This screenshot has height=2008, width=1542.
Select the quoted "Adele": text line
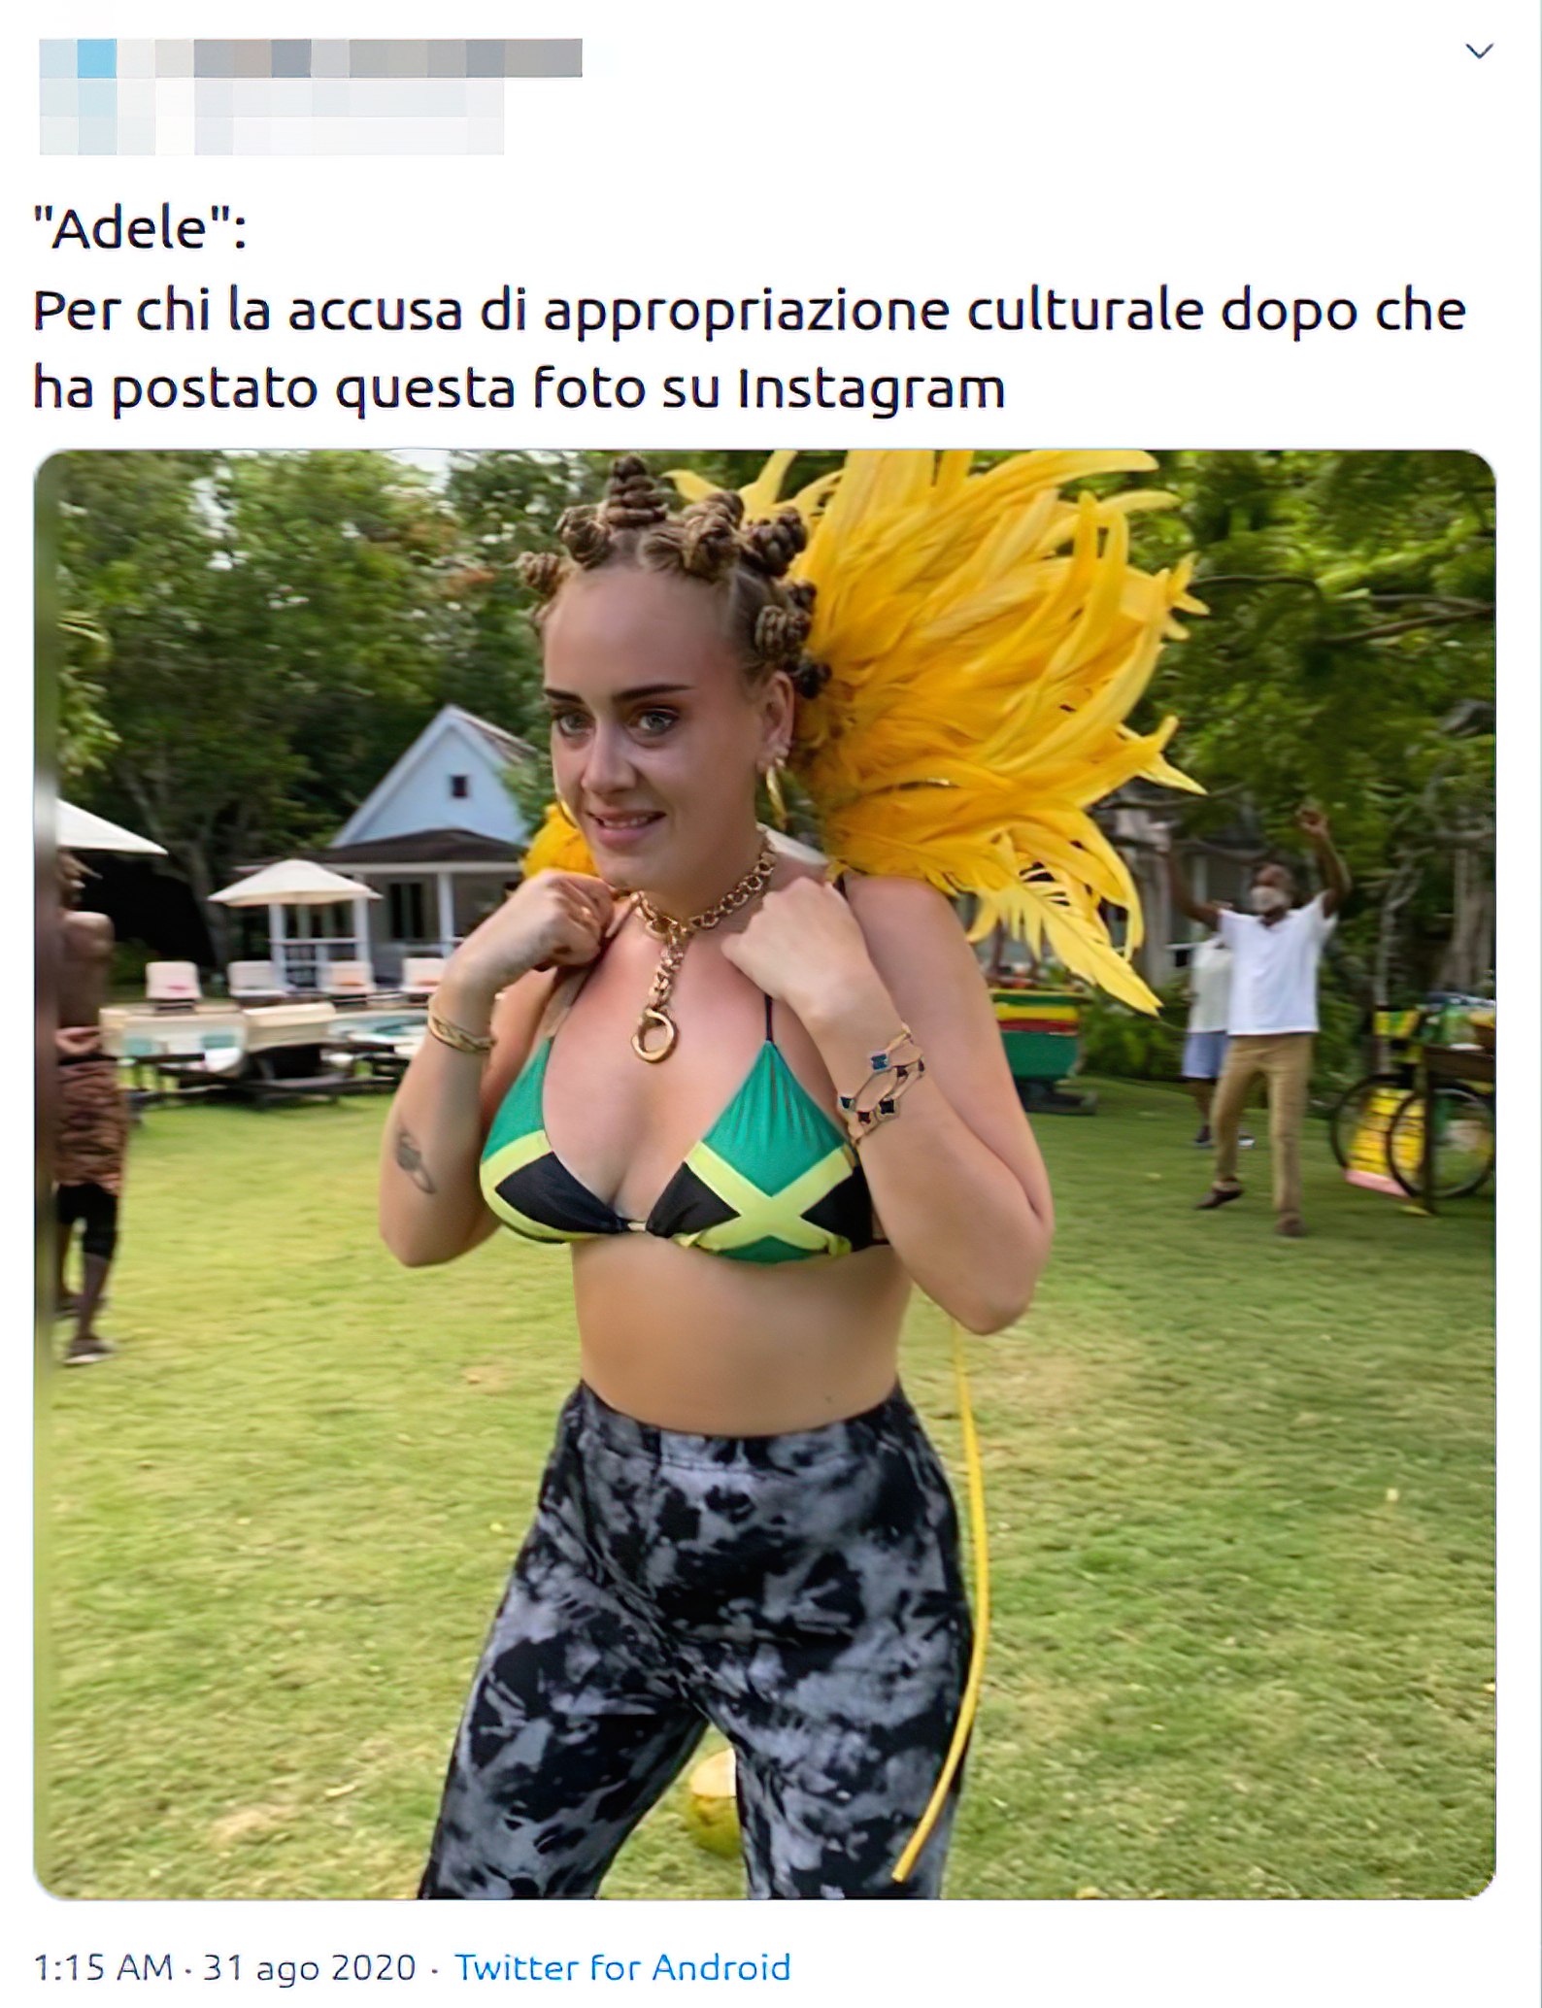pyautogui.click(x=141, y=229)
